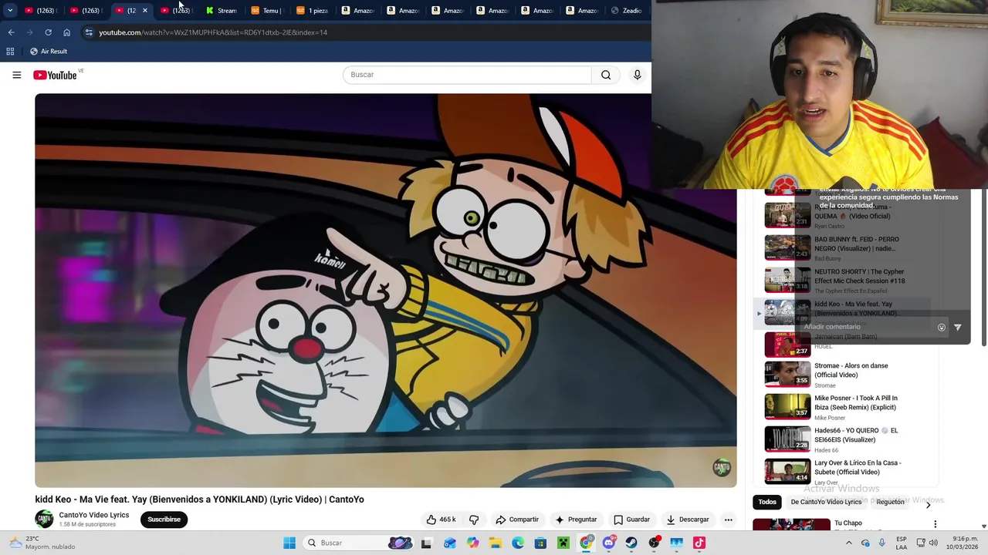Viewport: 988px width, 555px height.
Task: Open the CantoYo channel avatar
Action: (44, 520)
